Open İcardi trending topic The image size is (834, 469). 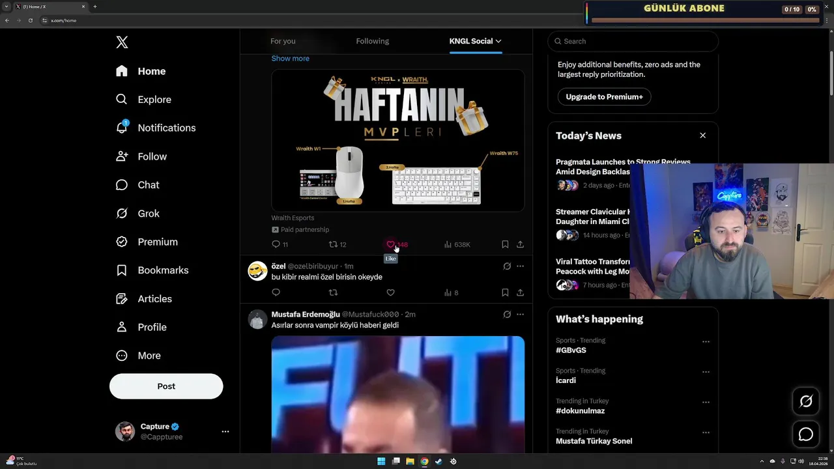click(566, 380)
